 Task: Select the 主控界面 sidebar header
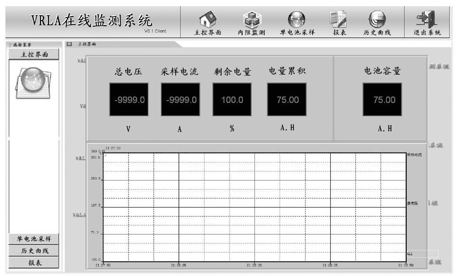point(34,55)
